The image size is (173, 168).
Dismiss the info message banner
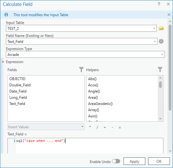(169, 15)
